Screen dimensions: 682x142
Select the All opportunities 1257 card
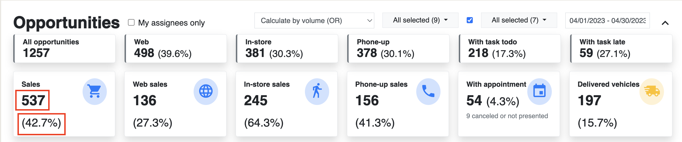(x=65, y=49)
